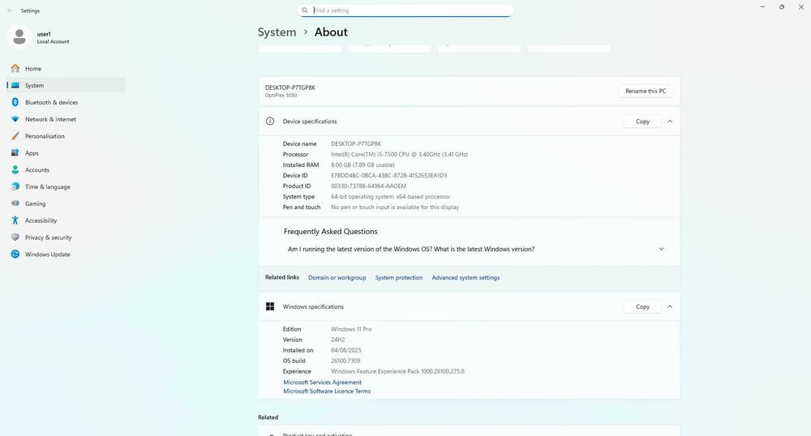Viewport: 811px width, 436px height.
Task: Open Accounts settings label
Action: pyautogui.click(x=37, y=170)
